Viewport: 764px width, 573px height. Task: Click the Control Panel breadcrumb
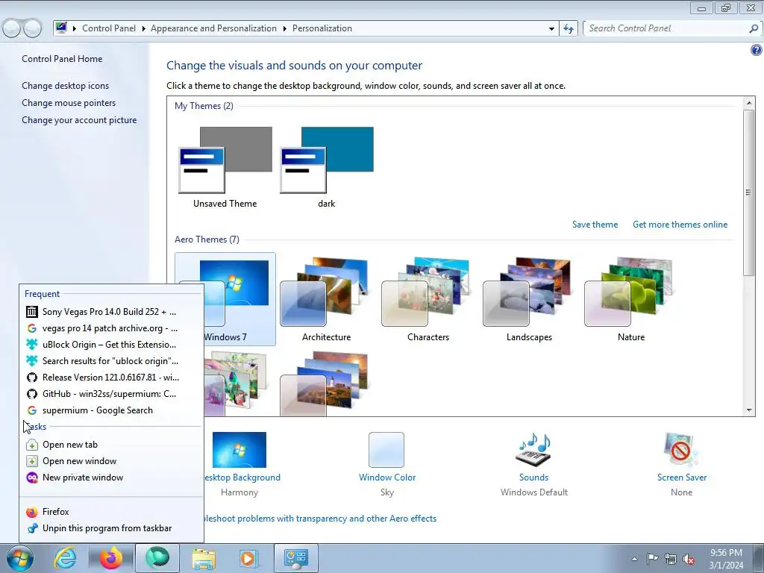pyautogui.click(x=109, y=28)
